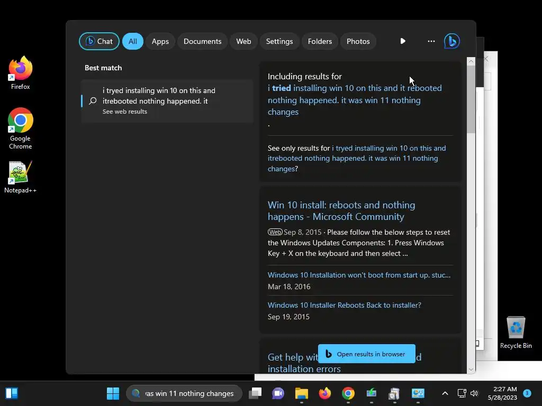
Task: Switch to the Settings filter tab
Action: (x=279, y=41)
